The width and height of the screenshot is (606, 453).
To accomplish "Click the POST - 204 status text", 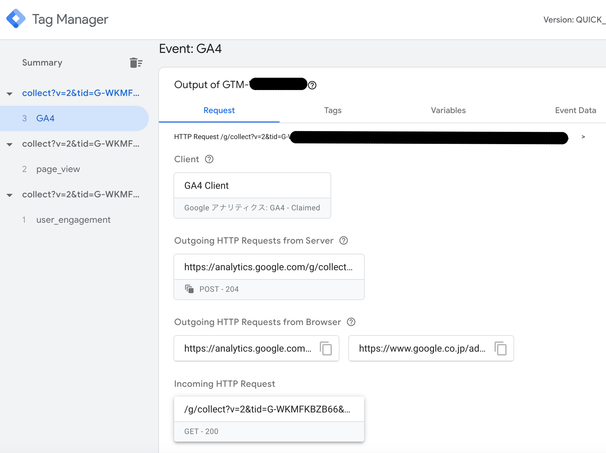I will pyautogui.click(x=219, y=289).
